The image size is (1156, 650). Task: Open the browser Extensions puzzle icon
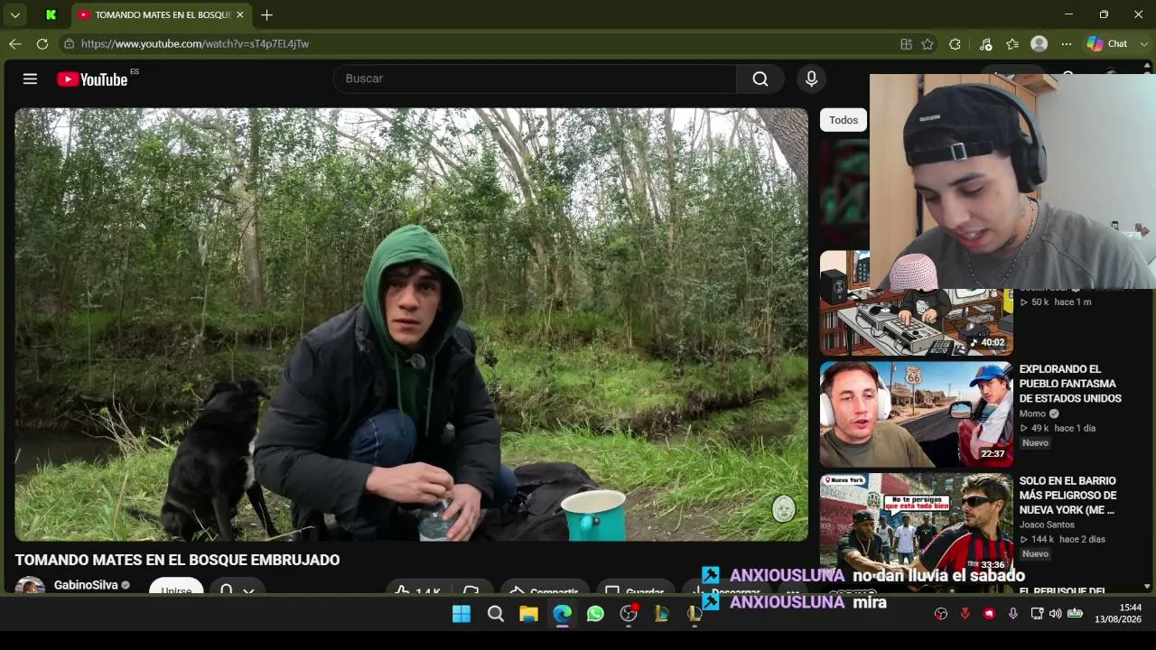955,43
